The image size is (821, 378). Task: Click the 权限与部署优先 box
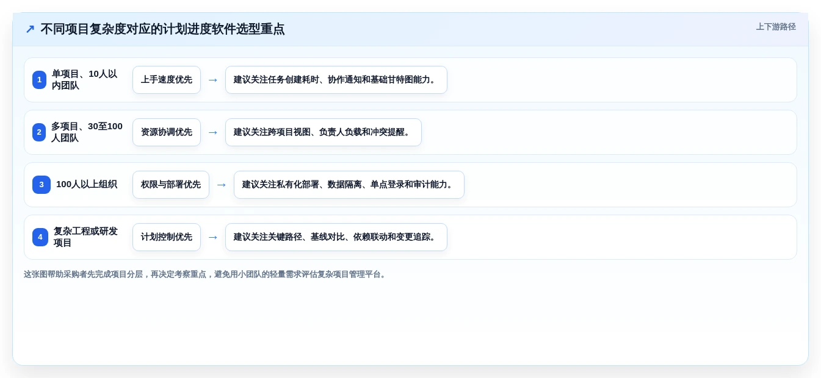pyautogui.click(x=171, y=185)
